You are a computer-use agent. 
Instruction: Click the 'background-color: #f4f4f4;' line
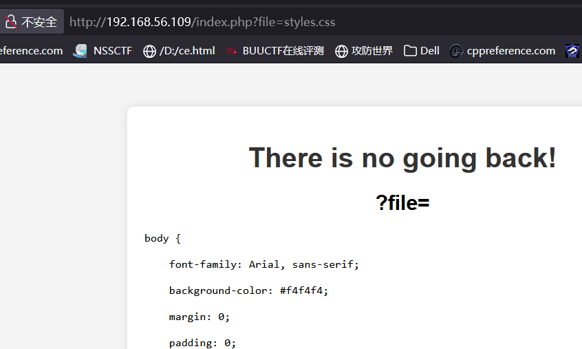coord(248,290)
